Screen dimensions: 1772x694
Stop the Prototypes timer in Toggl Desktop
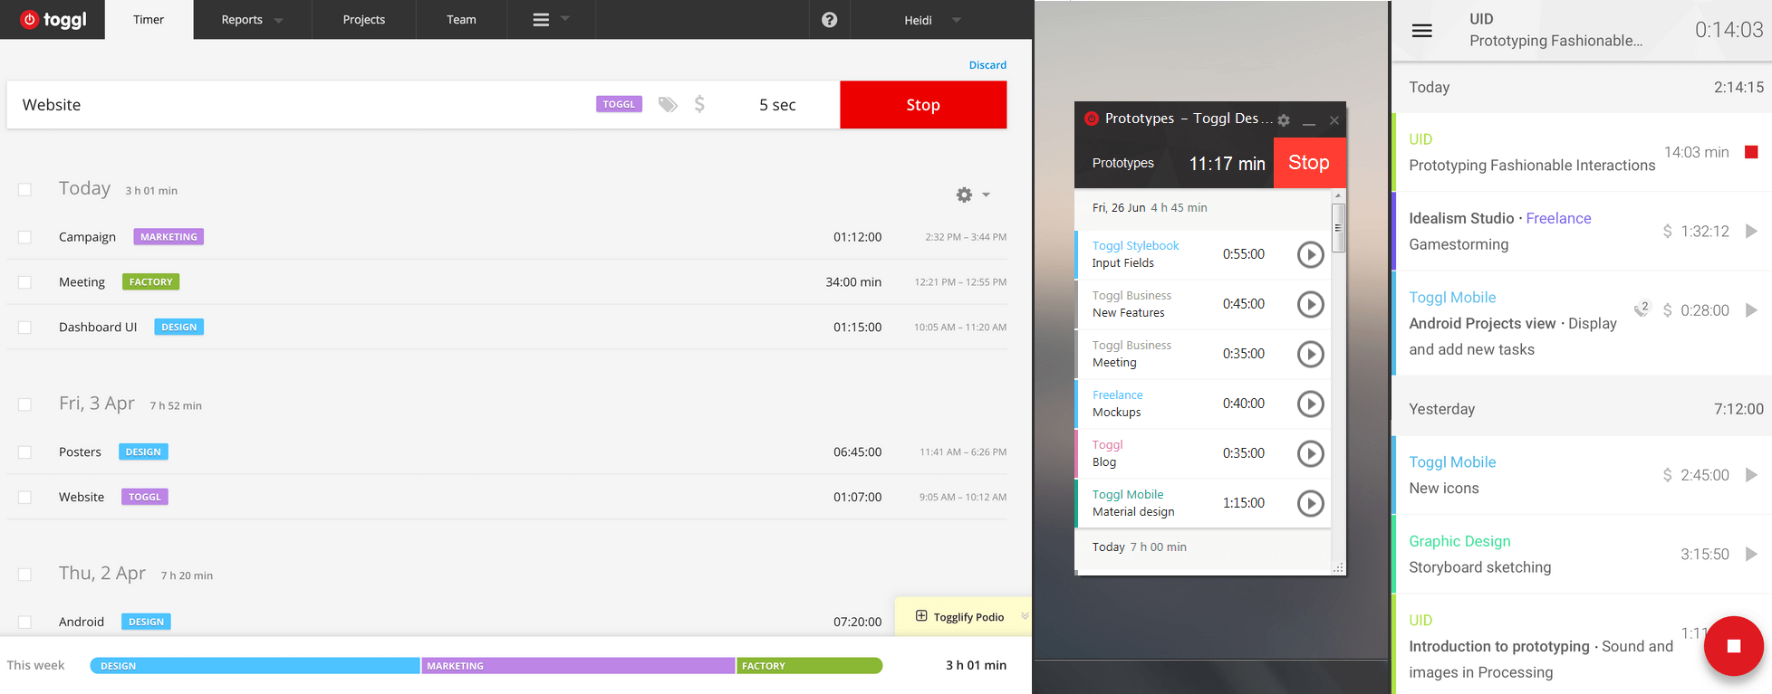coord(1309,163)
